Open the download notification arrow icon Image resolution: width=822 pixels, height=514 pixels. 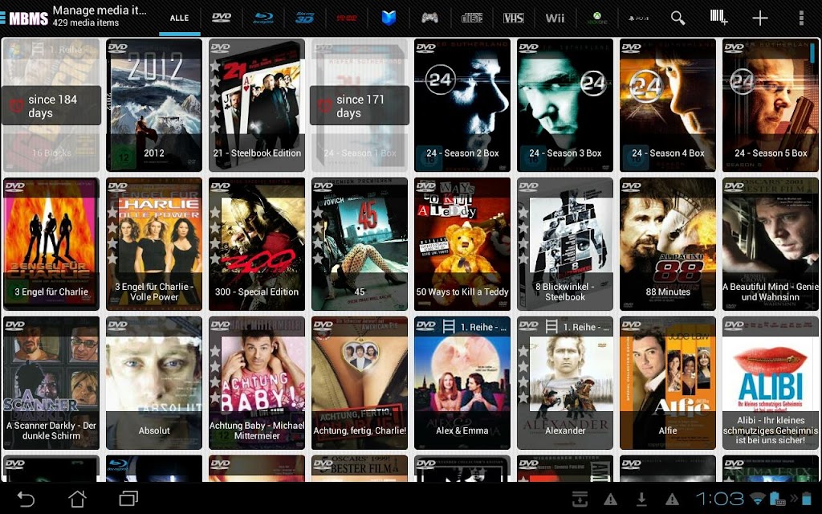pos(641,499)
